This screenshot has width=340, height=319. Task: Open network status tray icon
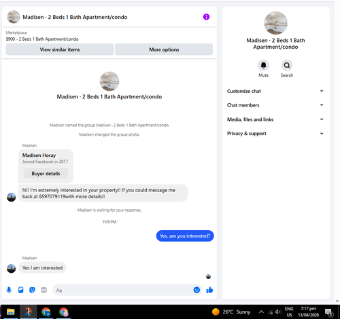270,312
